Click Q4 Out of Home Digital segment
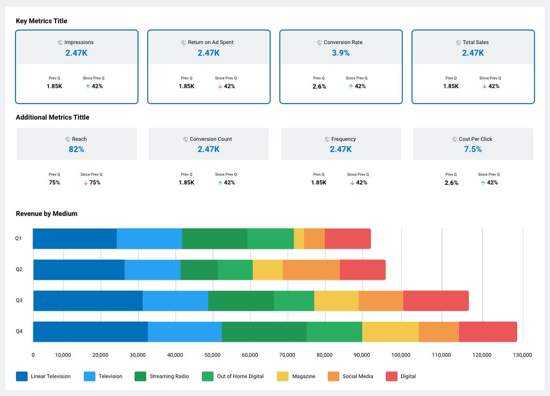550x396 pixels. click(x=334, y=332)
